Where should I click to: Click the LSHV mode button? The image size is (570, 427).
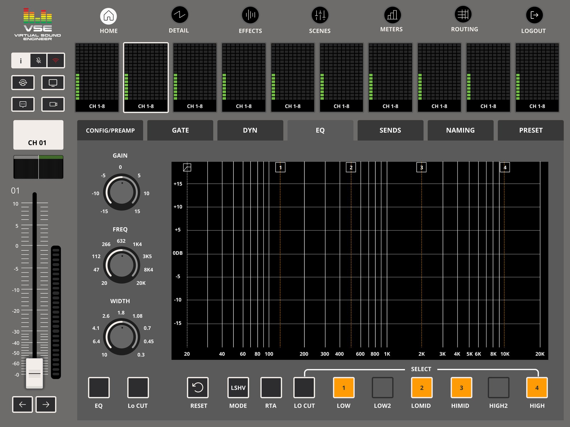tap(238, 387)
